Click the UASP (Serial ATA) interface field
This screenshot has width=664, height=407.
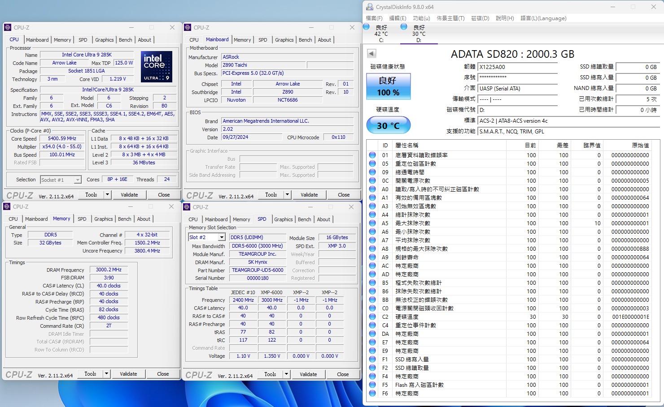(517, 89)
